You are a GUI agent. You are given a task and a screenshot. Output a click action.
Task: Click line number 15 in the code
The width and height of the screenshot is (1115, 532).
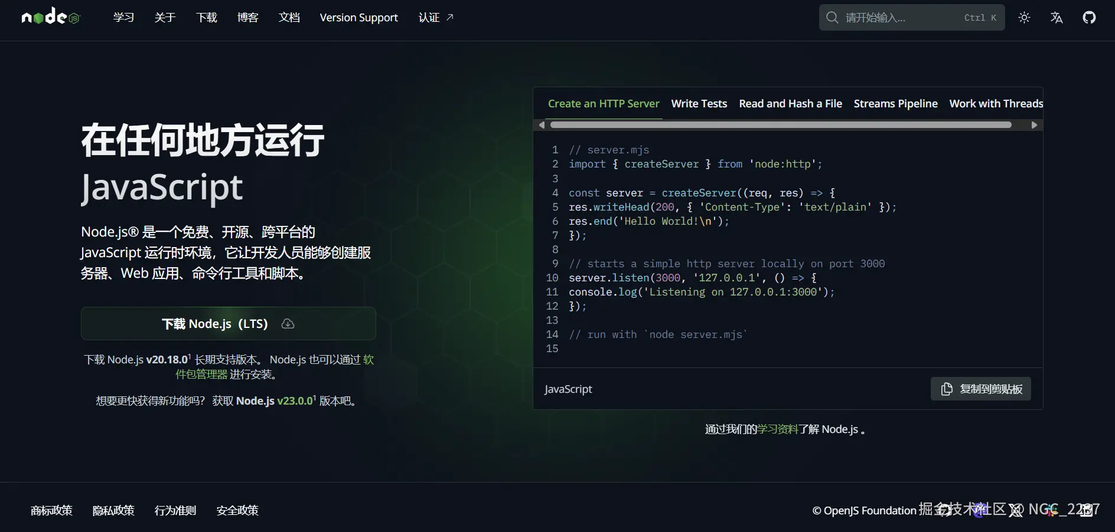point(552,349)
